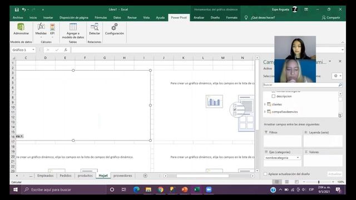Open Google Chrome from taskbar

point(161,189)
